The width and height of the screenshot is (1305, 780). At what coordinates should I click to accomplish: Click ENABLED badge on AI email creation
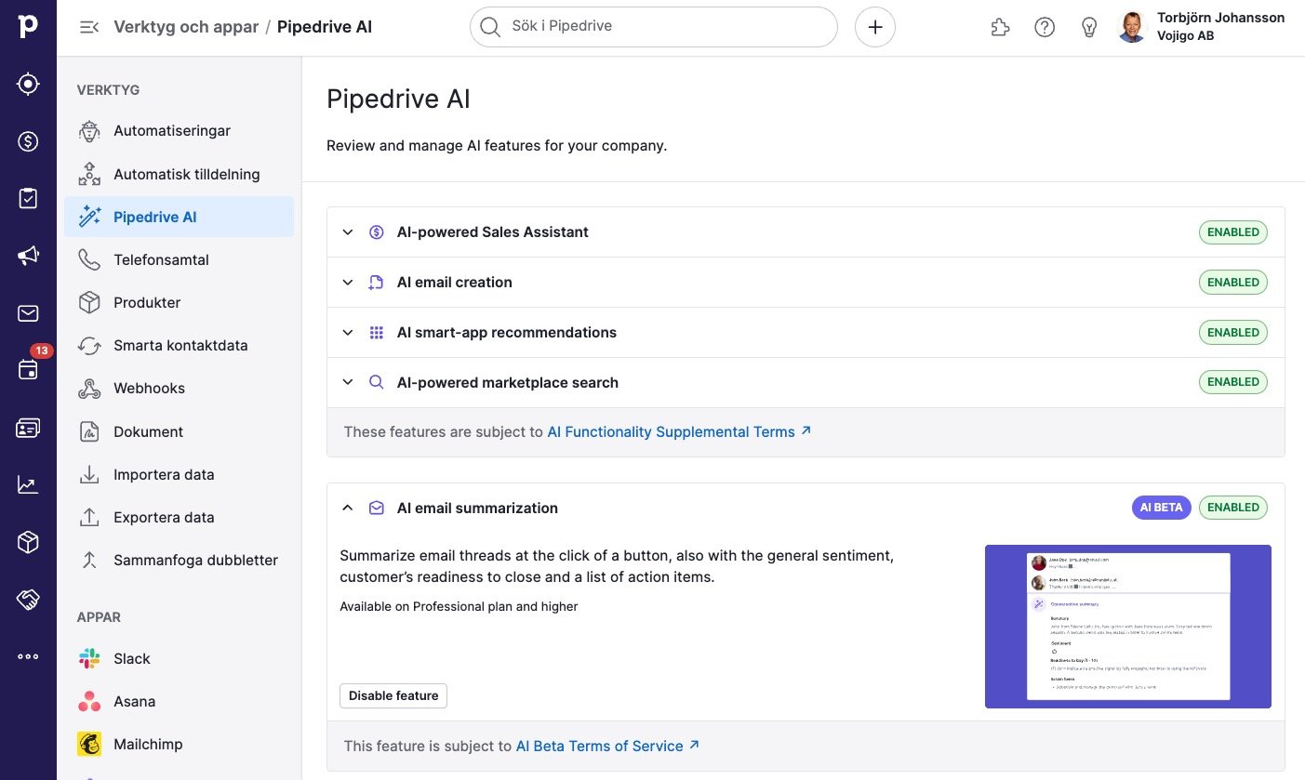pos(1233,283)
